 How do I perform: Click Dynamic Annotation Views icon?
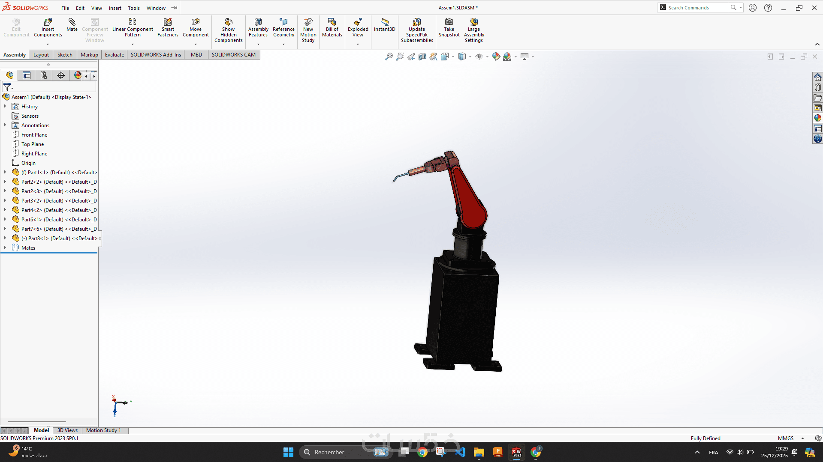(434, 57)
